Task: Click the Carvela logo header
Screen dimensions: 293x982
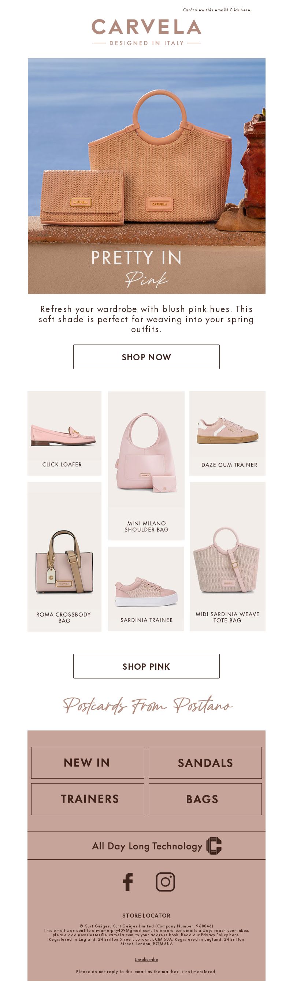Action: point(146,32)
